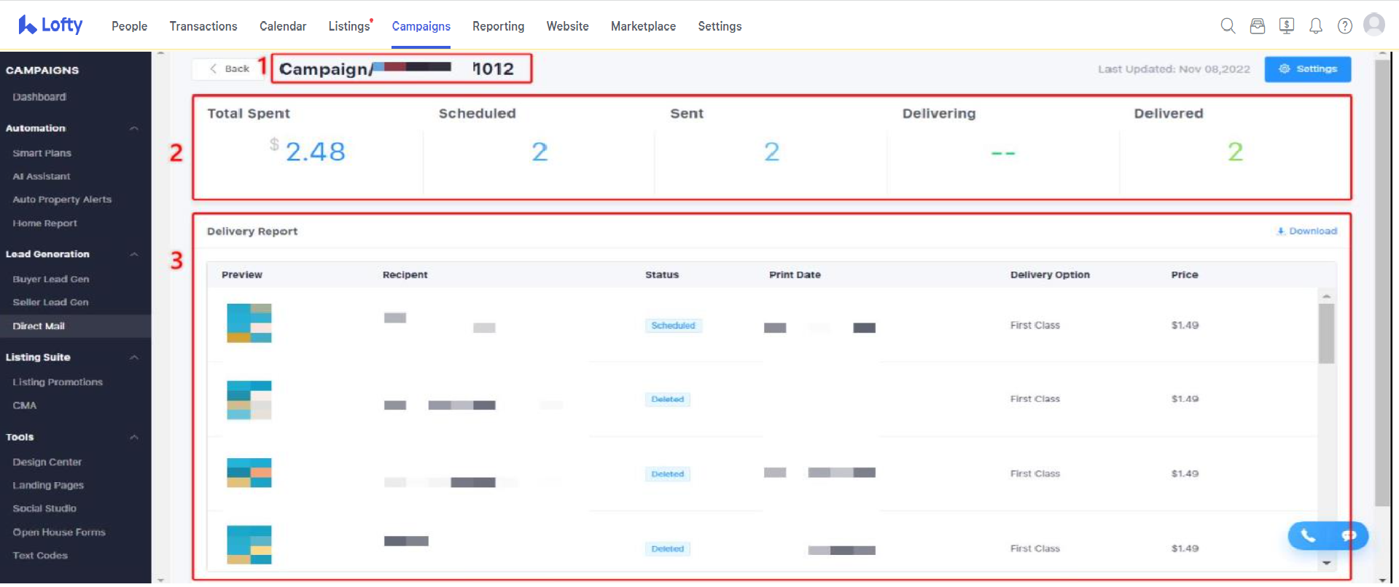Click the phone call floating button
Image resolution: width=1399 pixels, height=587 pixels.
[1308, 536]
